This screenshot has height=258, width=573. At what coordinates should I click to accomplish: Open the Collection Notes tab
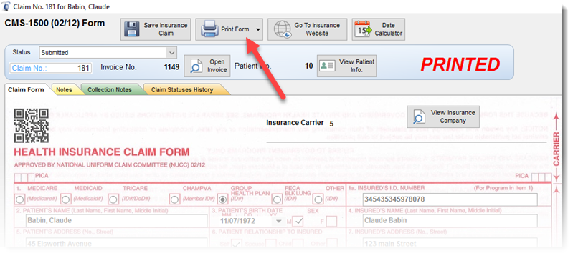click(109, 89)
